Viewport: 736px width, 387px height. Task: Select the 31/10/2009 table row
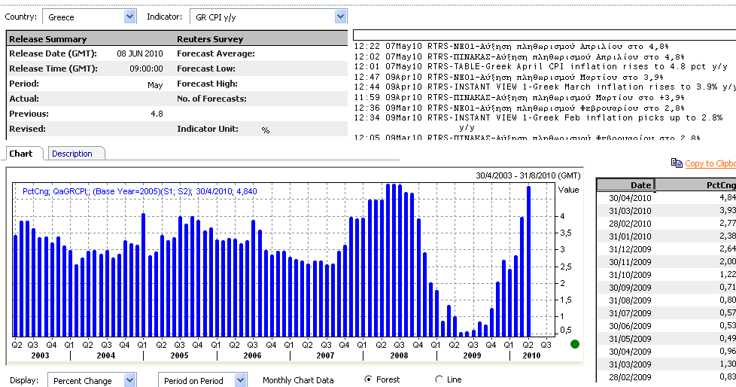pos(666,274)
